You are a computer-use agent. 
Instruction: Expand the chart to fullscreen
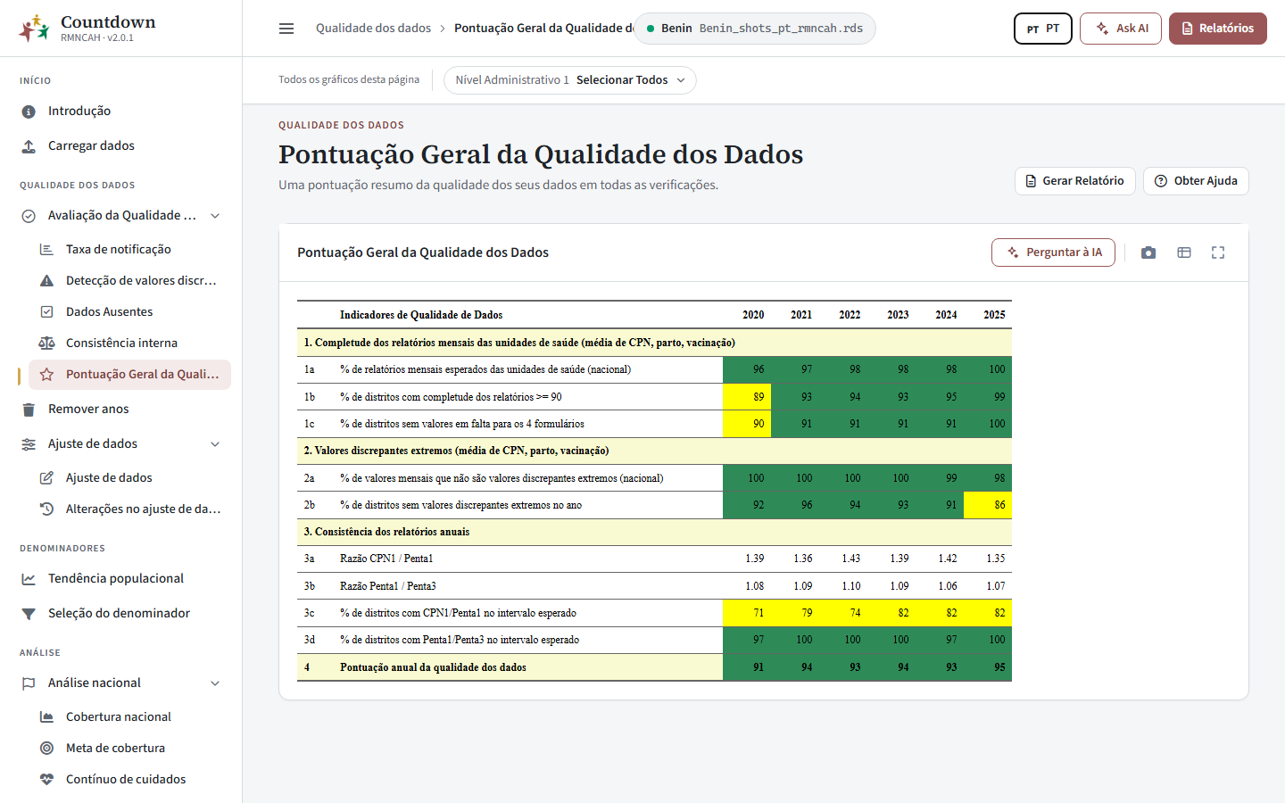[1218, 252]
